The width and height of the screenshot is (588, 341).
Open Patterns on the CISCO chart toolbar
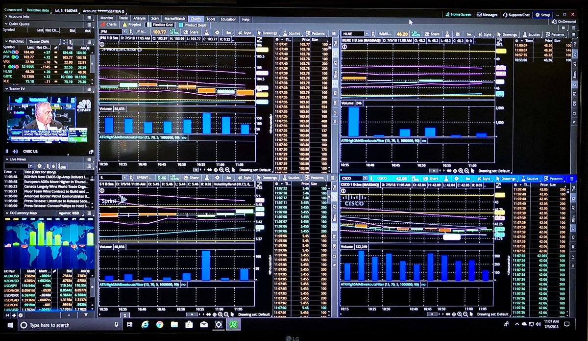click(553, 178)
